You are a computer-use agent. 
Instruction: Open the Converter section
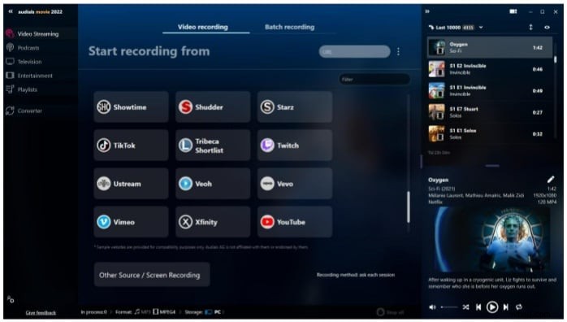point(30,111)
